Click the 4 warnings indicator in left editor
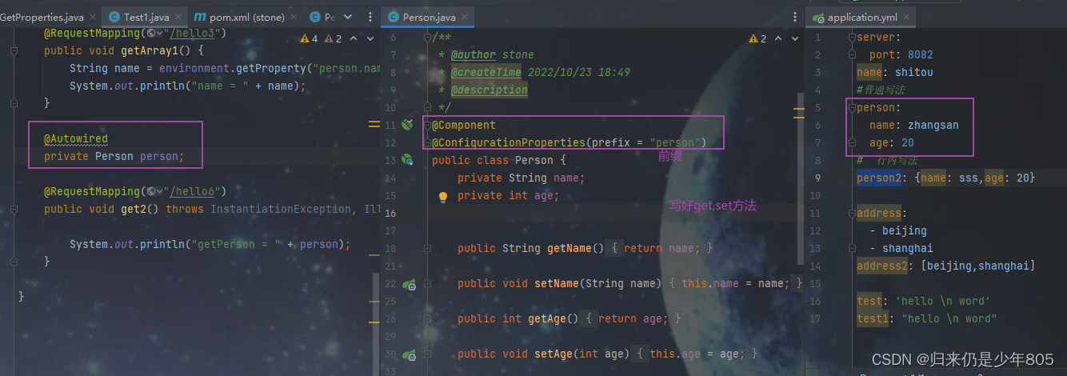1067x376 pixels. tap(309, 38)
